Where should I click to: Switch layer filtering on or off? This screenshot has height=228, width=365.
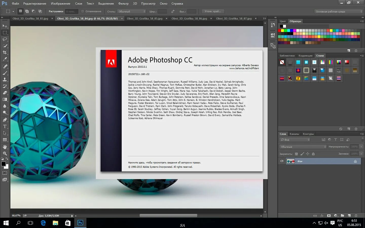(x=362, y=140)
